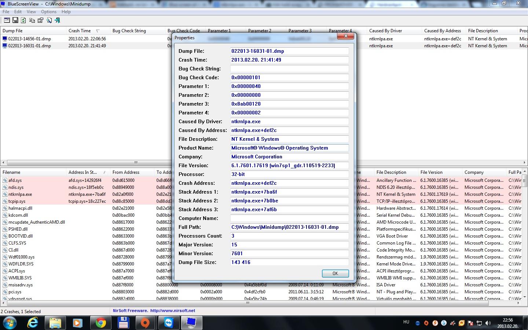
Task: Close the Properties dialog
Action: pyautogui.click(x=346, y=36)
